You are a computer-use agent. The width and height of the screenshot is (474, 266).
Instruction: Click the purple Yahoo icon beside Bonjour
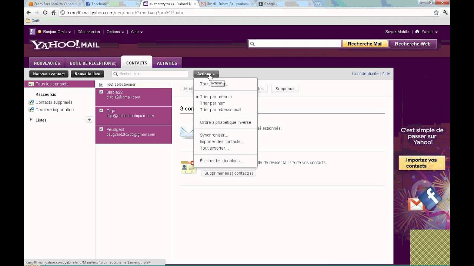coord(33,32)
